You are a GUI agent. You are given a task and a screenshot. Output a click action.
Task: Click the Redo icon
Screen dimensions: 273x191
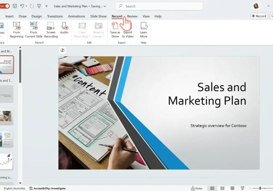pos(32,6)
